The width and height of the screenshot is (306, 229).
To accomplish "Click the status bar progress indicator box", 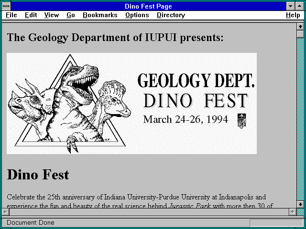I will click(x=276, y=223).
